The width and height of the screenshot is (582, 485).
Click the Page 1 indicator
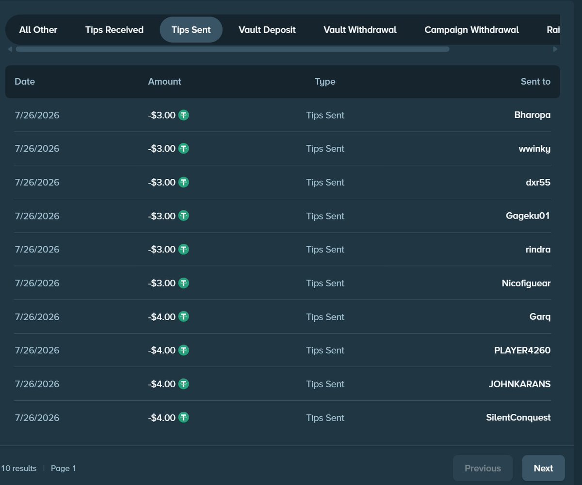pyautogui.click(x=64, y=468)
